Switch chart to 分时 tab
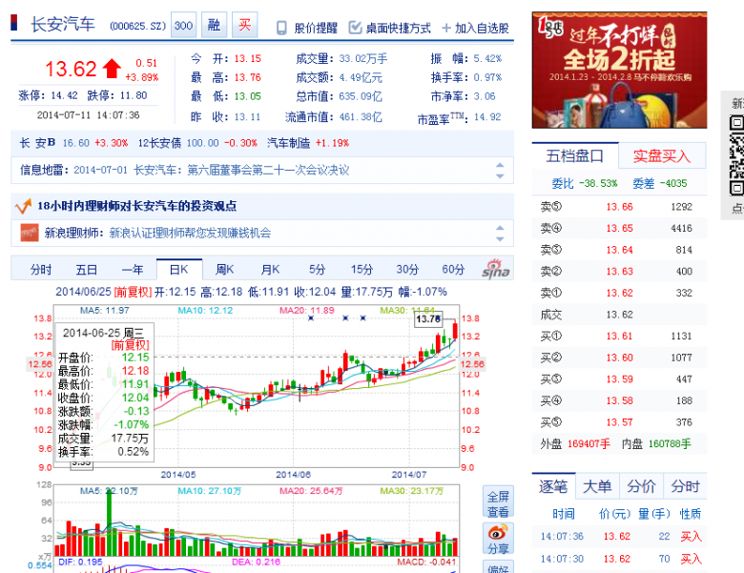 click(x=41, y=270)
